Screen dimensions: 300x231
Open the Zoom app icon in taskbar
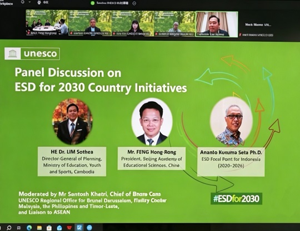pyautogui.click(x=89, y=228)
